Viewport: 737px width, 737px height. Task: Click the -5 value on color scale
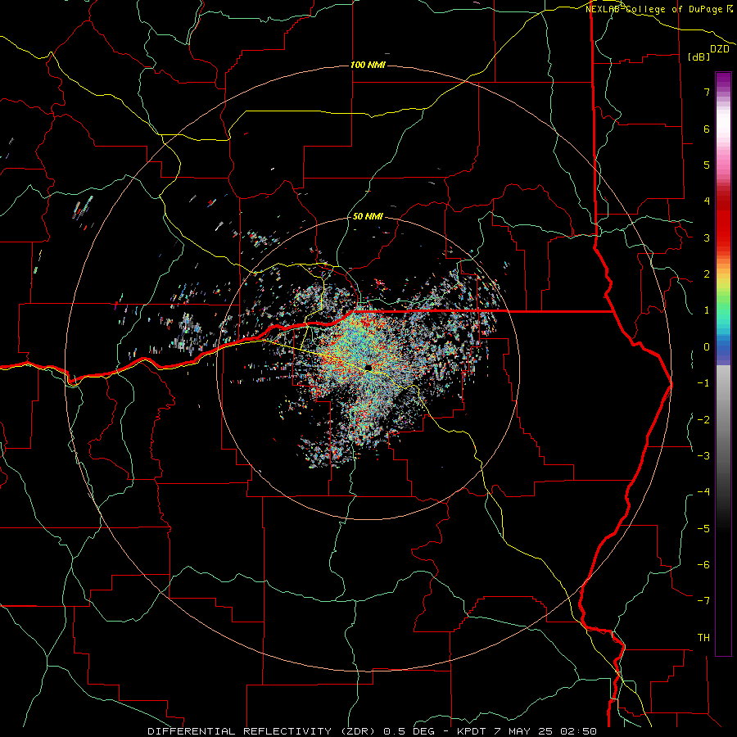703,528
